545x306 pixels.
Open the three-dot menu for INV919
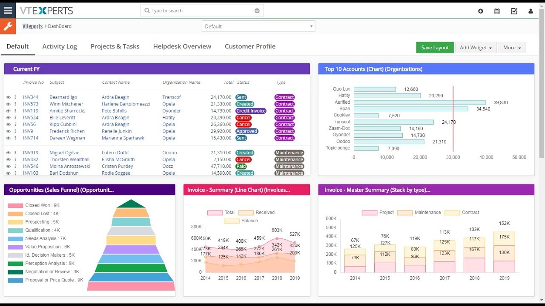pos(15,153)
